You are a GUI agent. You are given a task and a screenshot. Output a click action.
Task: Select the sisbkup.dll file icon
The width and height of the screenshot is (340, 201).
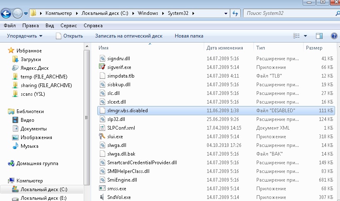[x=102, y=84]
